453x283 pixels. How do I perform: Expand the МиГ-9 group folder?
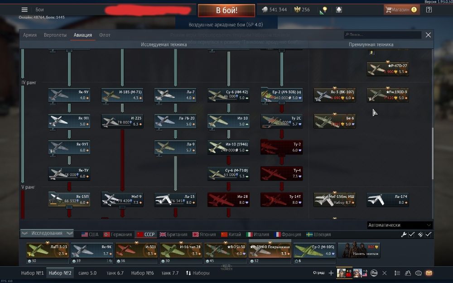(122, 199)
